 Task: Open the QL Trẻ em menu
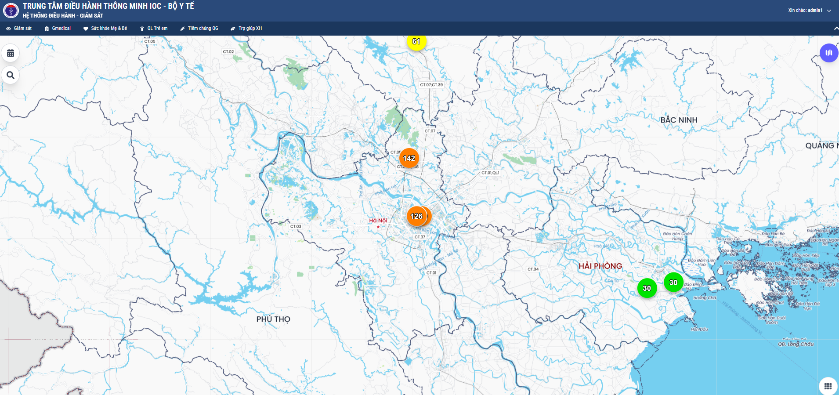[x=157, y=29]
